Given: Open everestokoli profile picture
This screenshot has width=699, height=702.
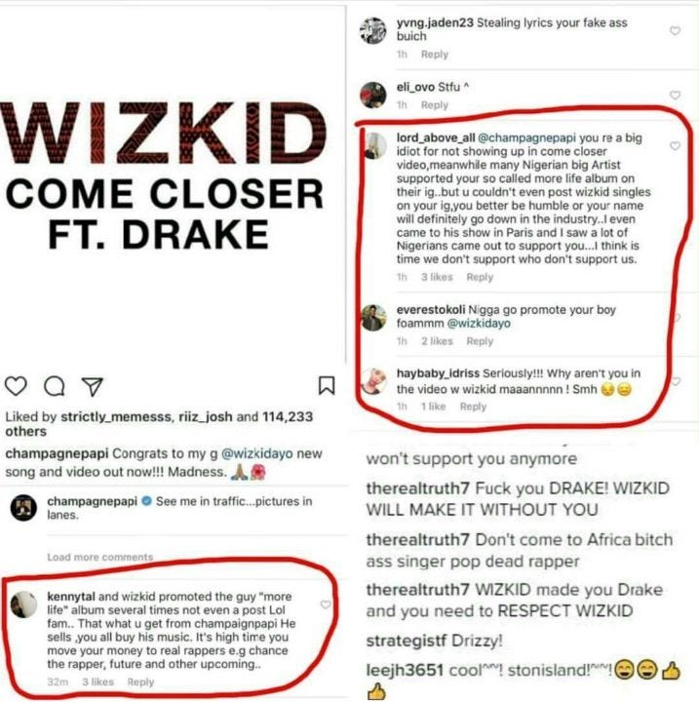Looking at the screenshot, I should [373, 318].
